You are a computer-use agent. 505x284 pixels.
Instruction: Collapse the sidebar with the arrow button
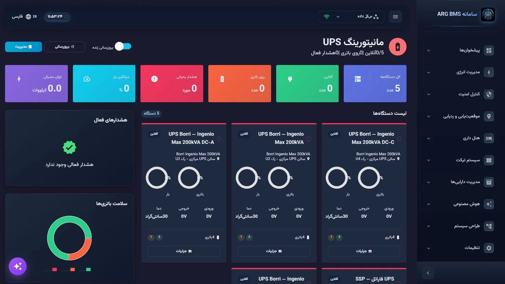click(x=428, y=273)
